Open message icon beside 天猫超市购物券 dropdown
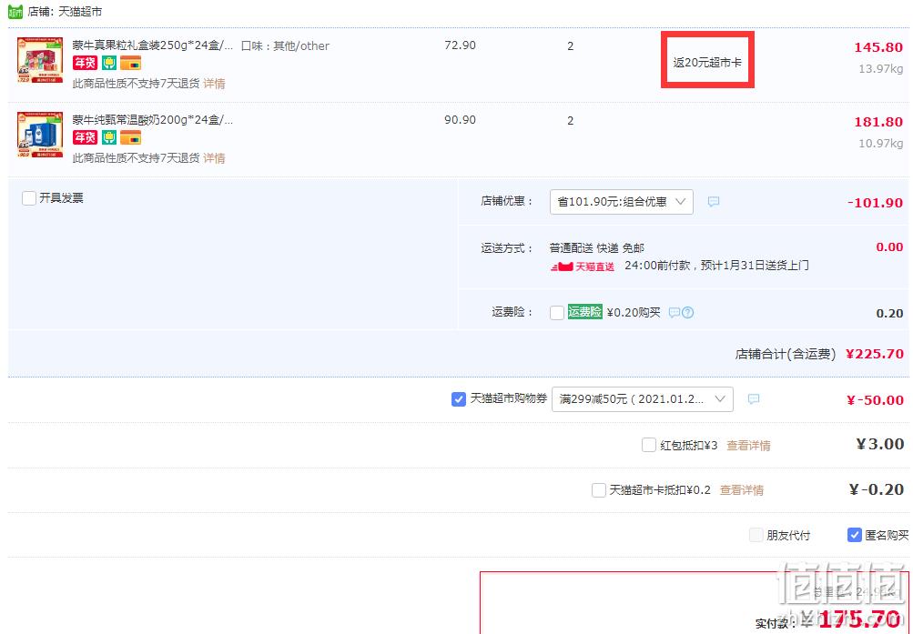The width and height of the screenshot is (913, 634). pos(754,399)
